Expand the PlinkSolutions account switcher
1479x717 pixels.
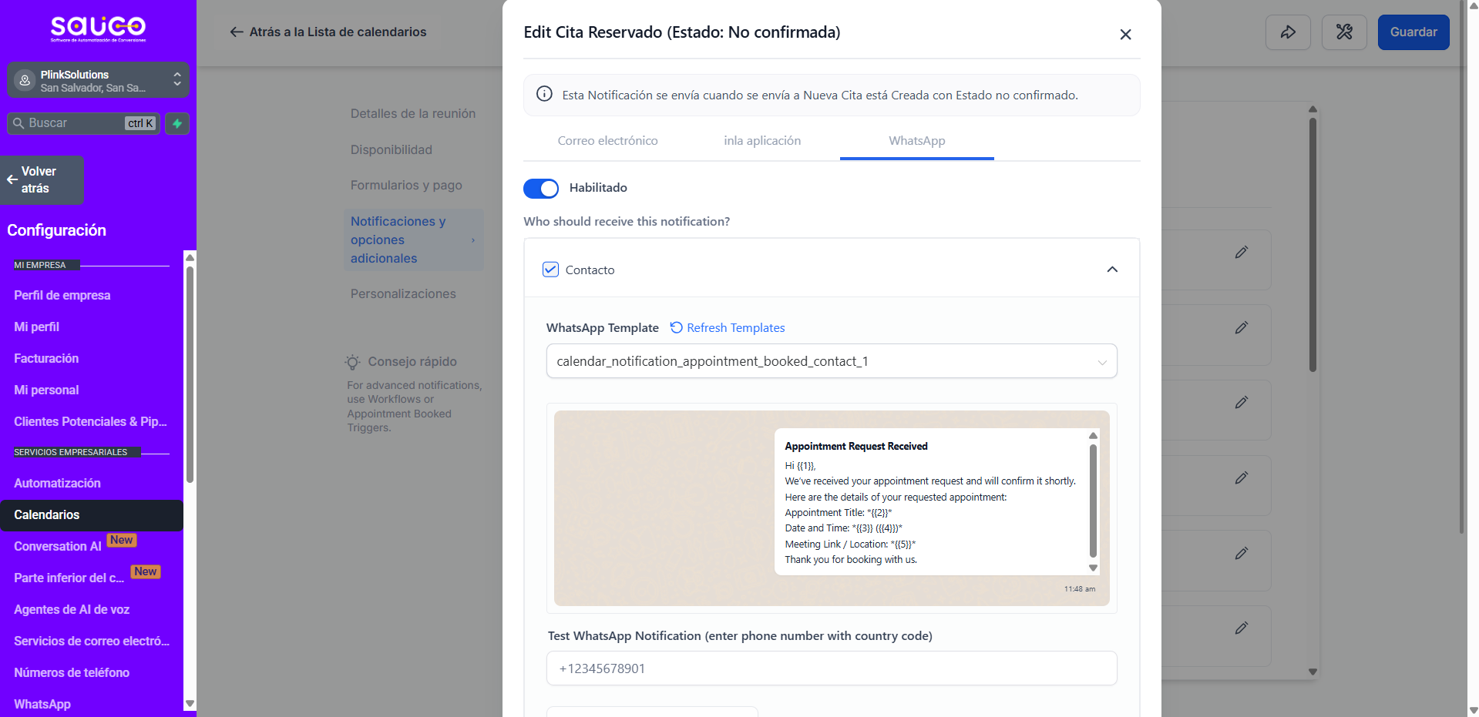(176, 80)
